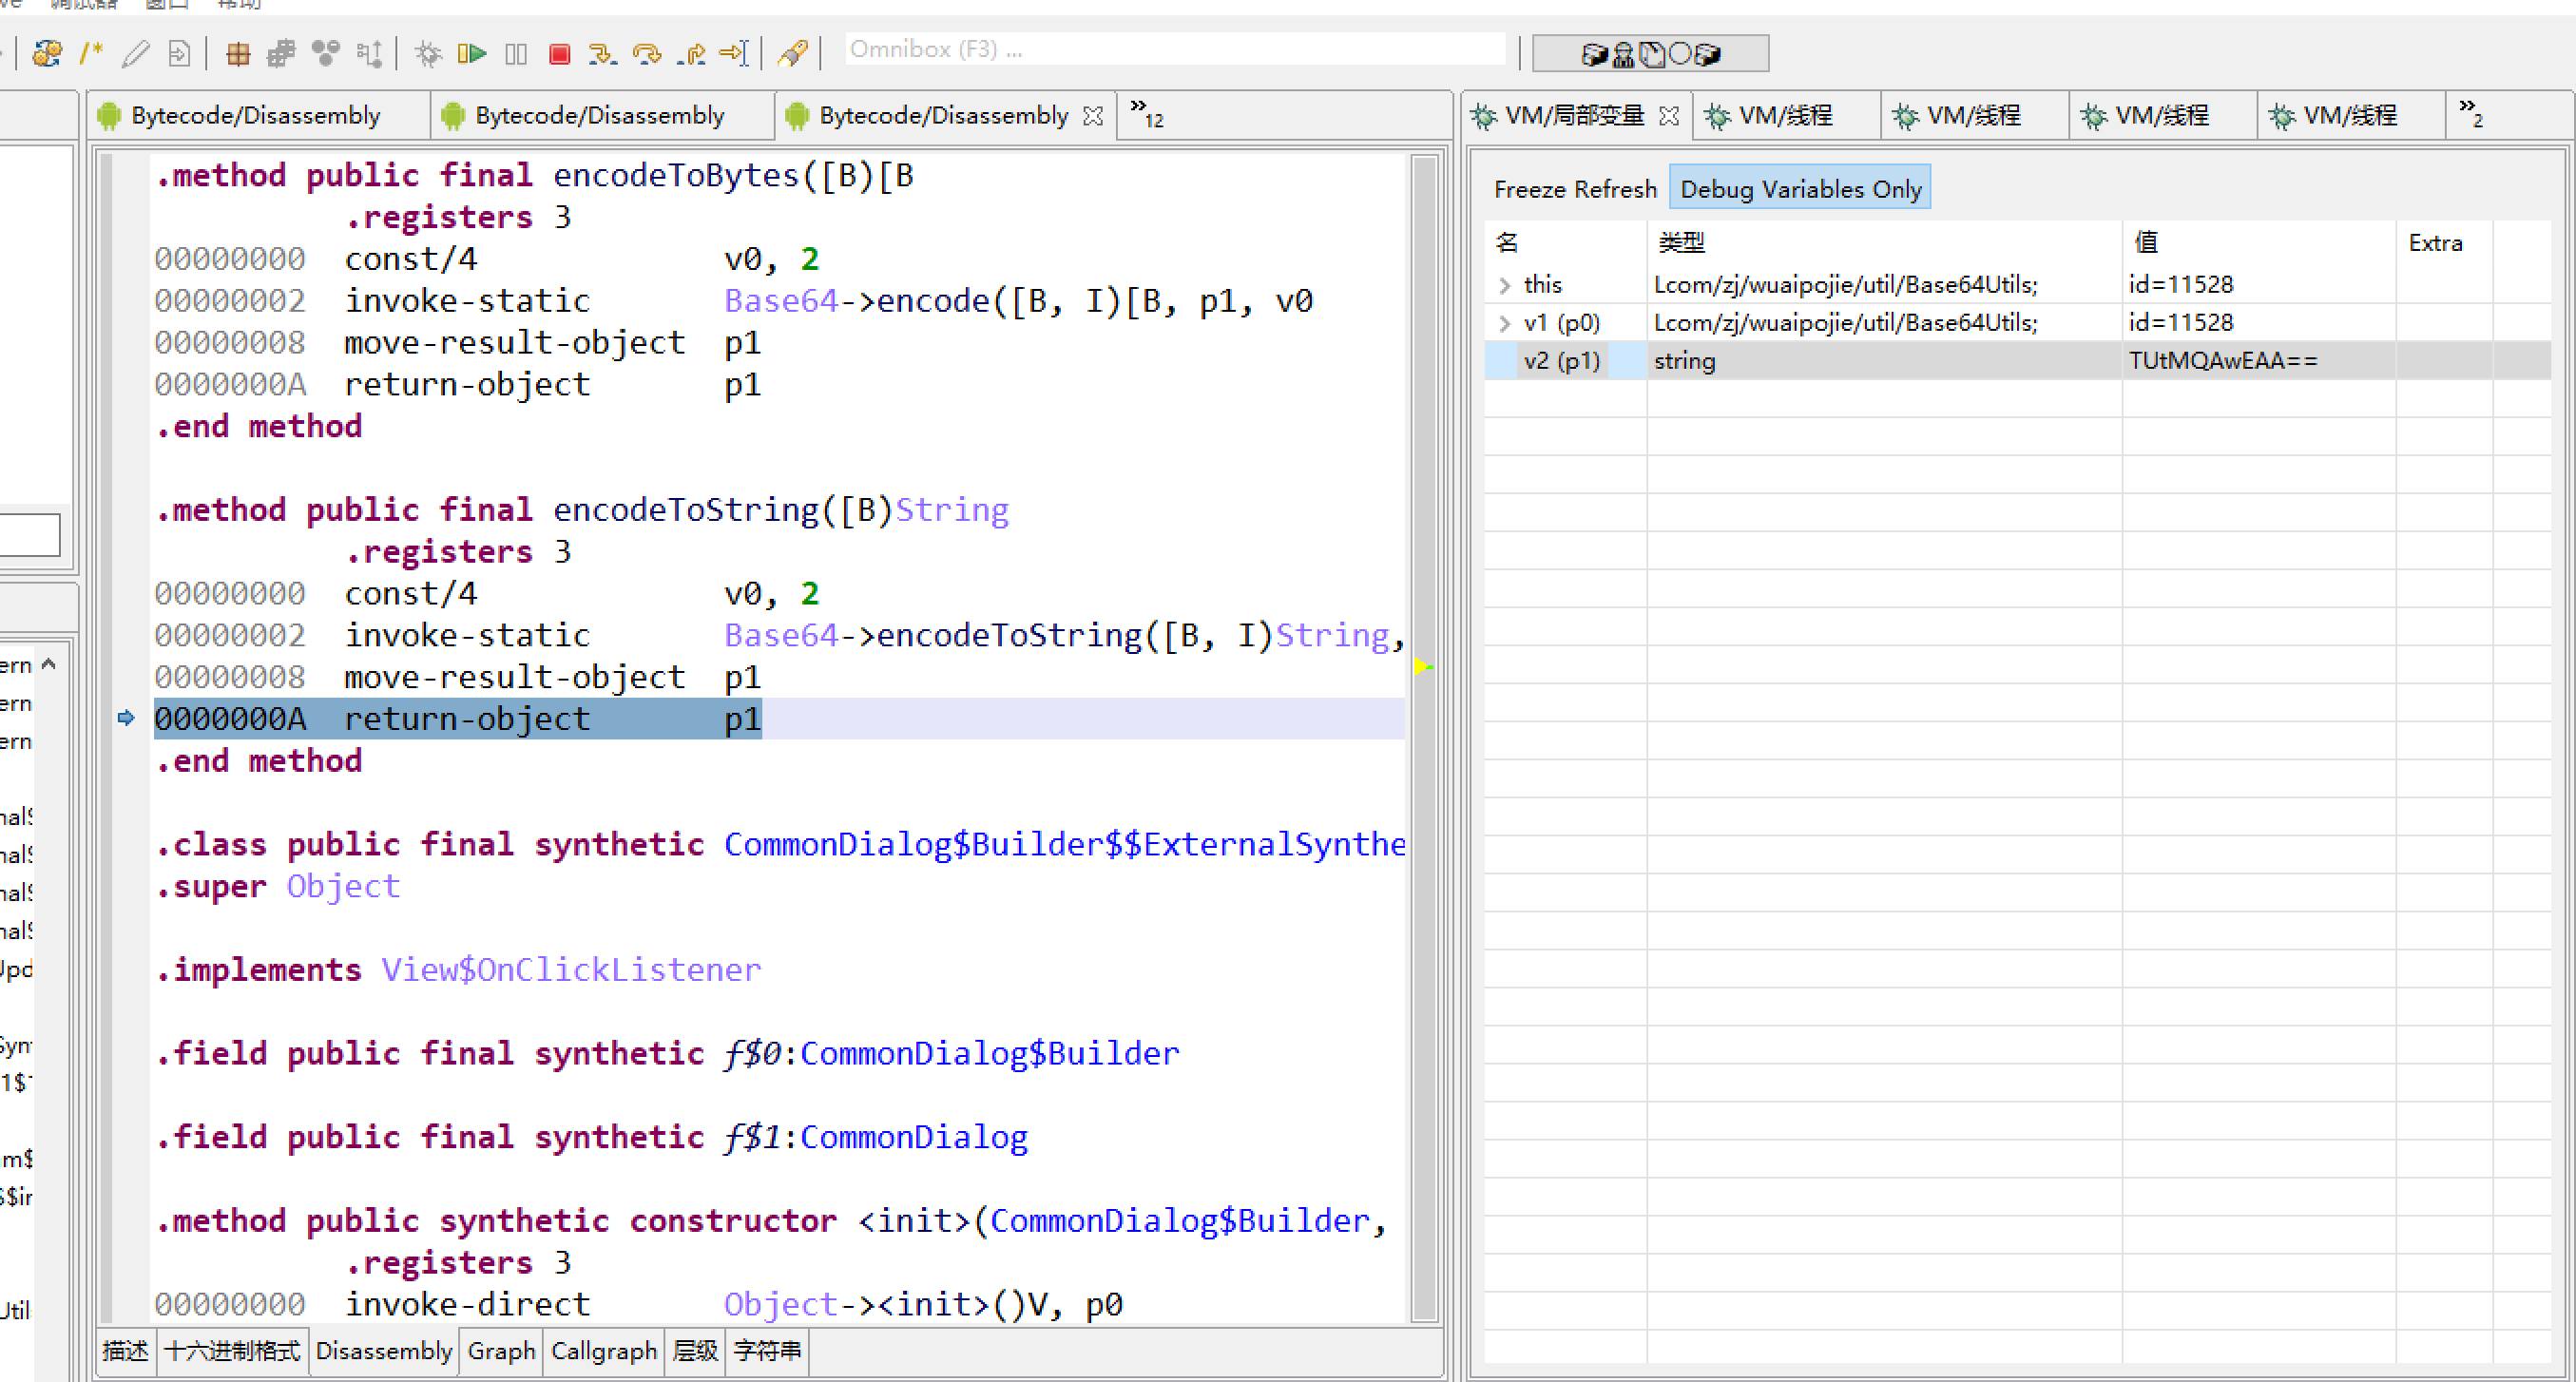Image resolution: width=2576 pixels, height=1382 pixels.
Task: Select the VM/局部变量 tab
Action: (1573, 116)
